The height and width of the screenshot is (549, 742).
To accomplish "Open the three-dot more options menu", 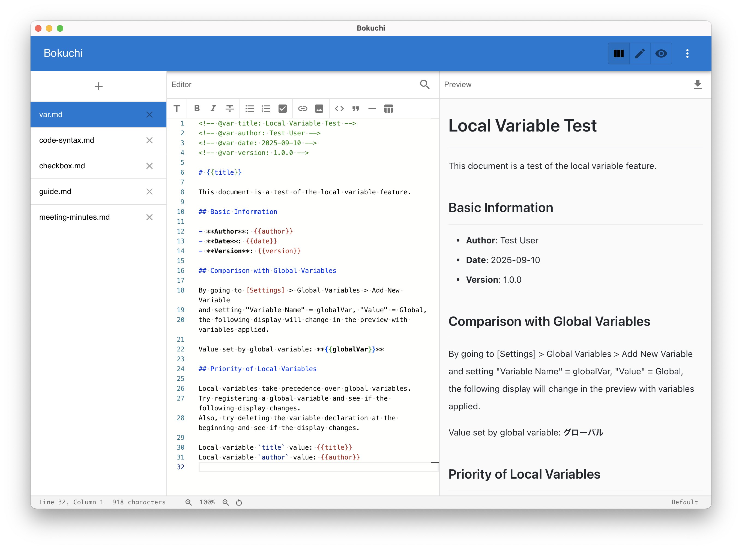I will tap(687, 53).
